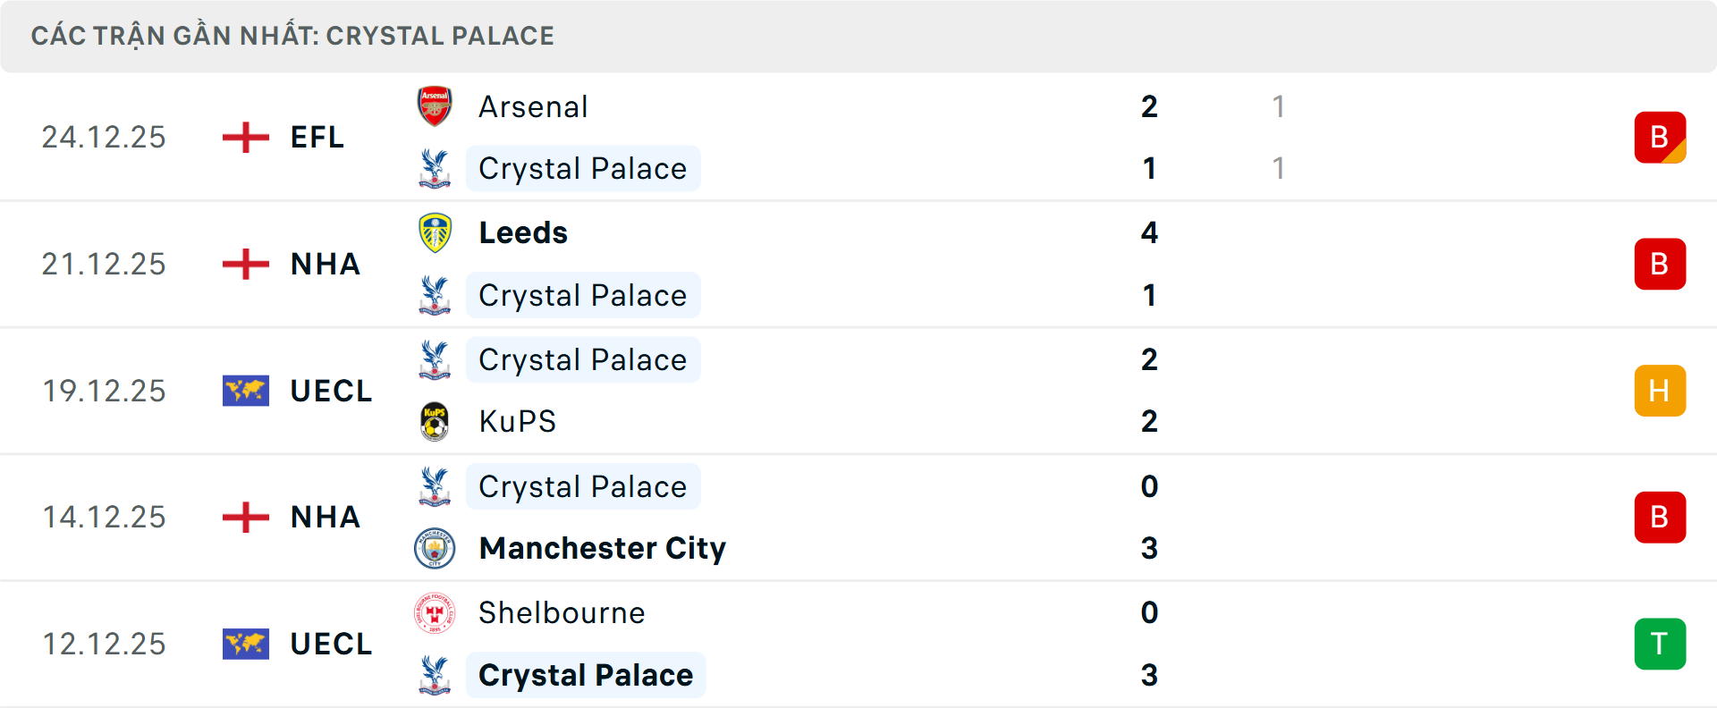The width and height of the screenshot is (1717, 708).
Task: Click the red B badge for the Arsenal match
Action: (x=1660, y=137)
